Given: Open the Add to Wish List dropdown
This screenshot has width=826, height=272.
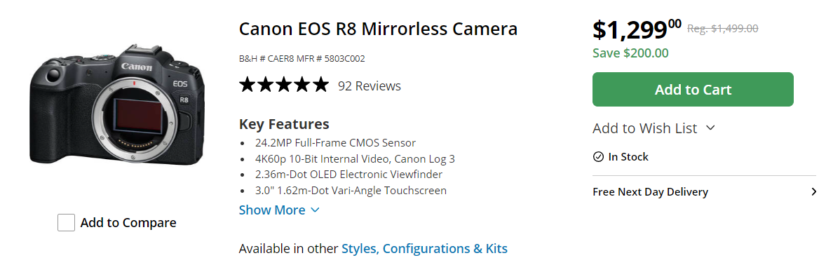Looking at the screenshot, I should click(x=654, y=128).
